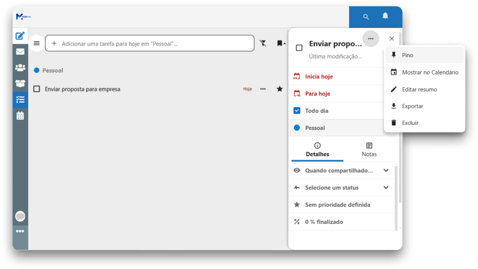
Task: Open the contacts people icon
Action: click(x=20, y=68)
